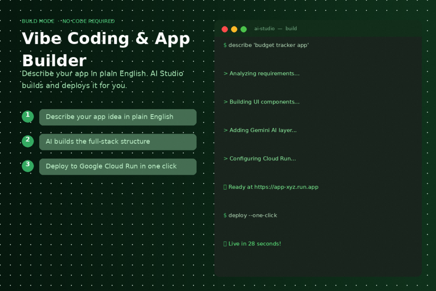Click the BUILD MODE badge
436x291 pixels.
coord(38,21)
